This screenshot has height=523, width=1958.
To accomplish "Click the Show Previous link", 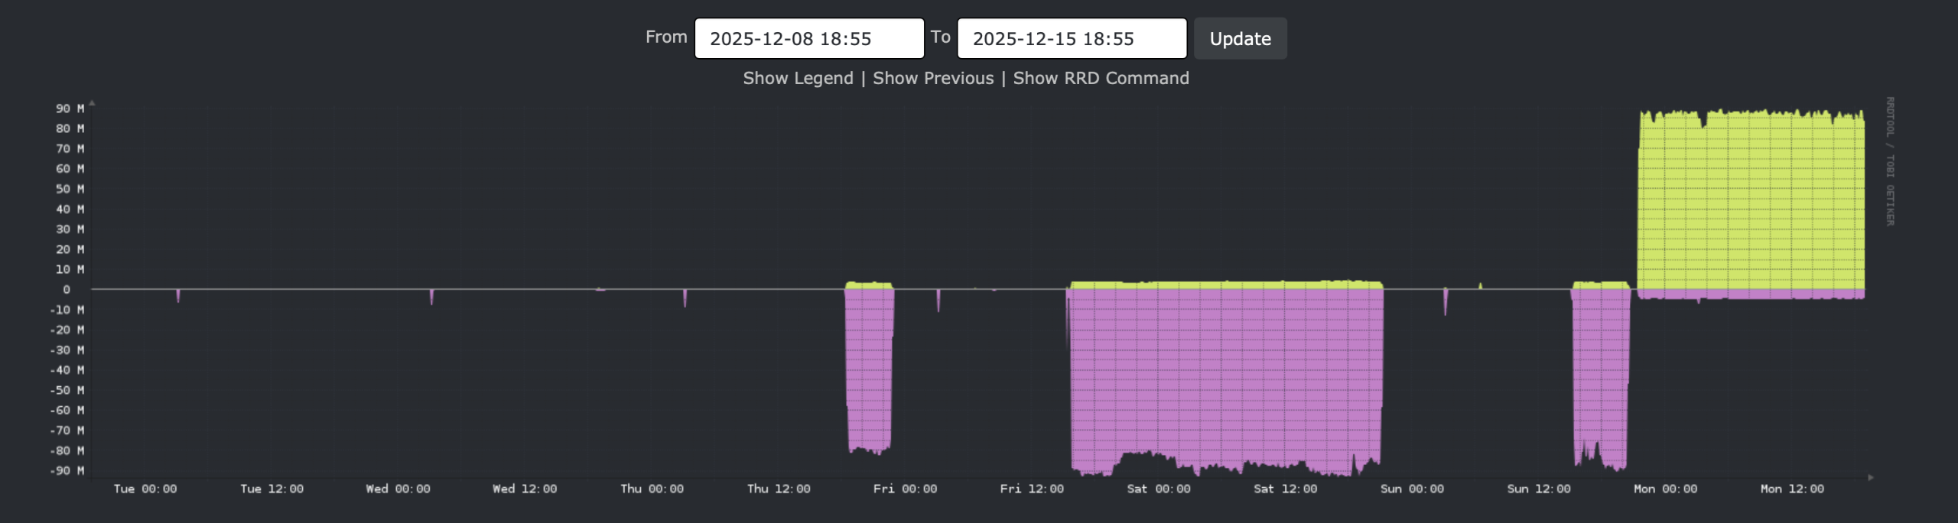I will pyautogui.click(x=933, y=78).
